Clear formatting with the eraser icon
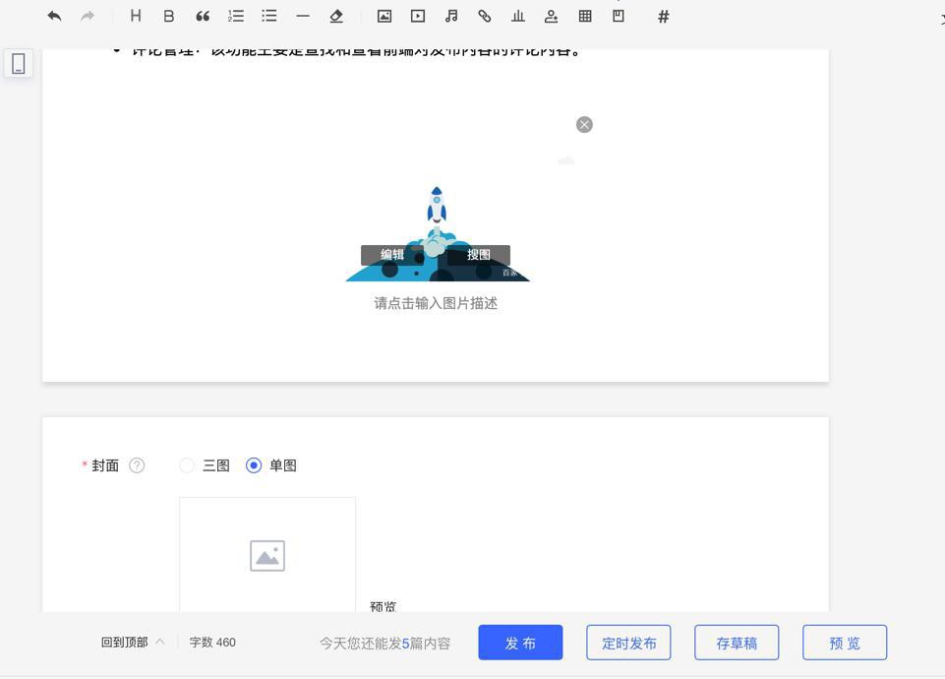 coord(336,17)
